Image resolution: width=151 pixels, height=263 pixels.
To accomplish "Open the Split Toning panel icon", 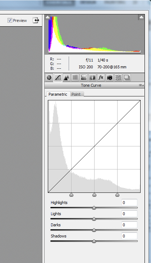I will coord(84,77).
